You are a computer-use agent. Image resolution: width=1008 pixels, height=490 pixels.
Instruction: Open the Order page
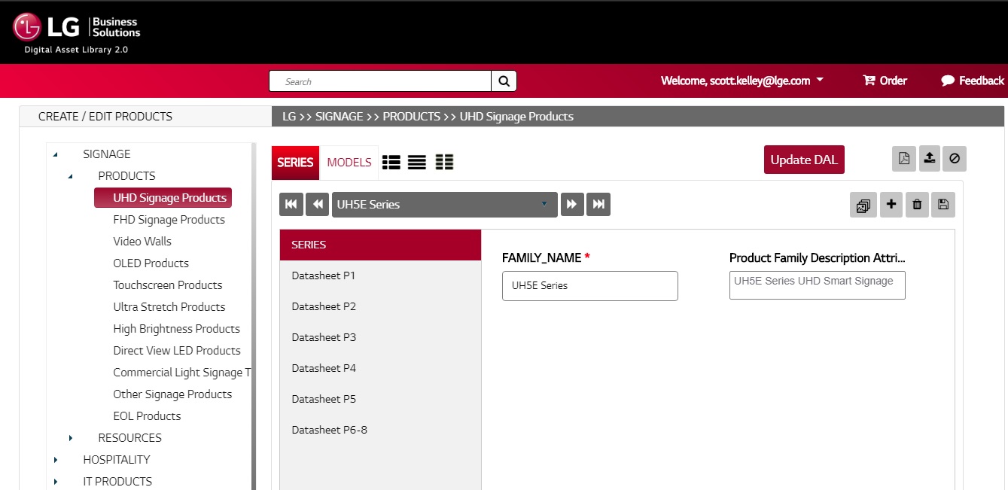point(885,81)
